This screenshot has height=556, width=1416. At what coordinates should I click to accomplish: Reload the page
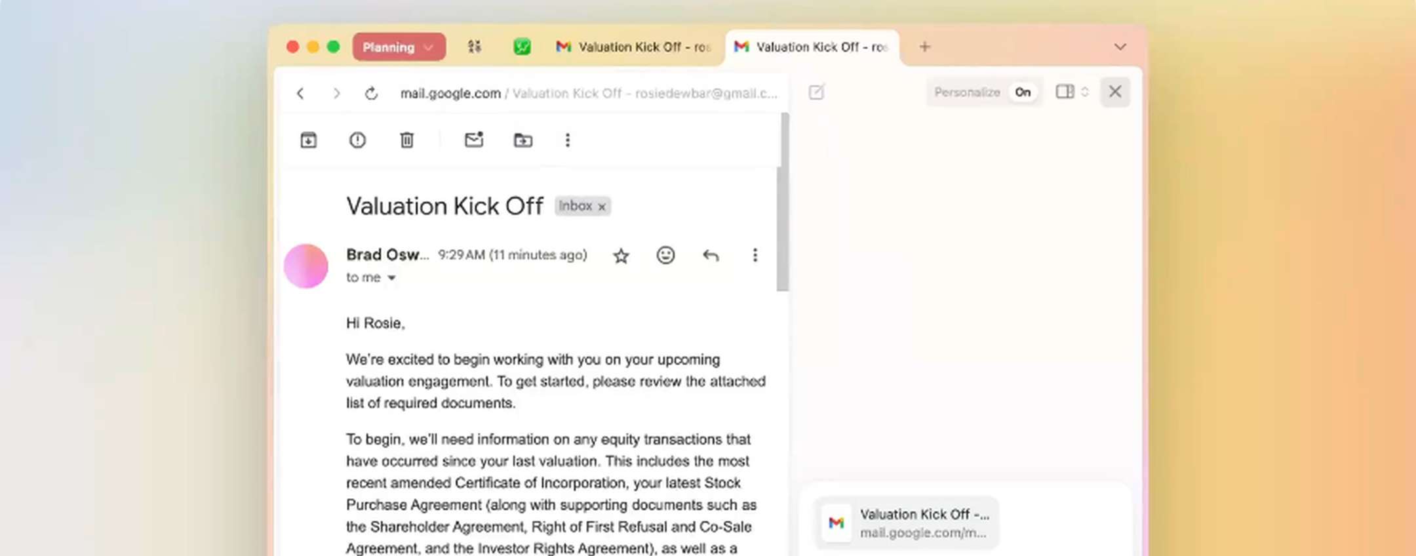click(x=372, y=93)
